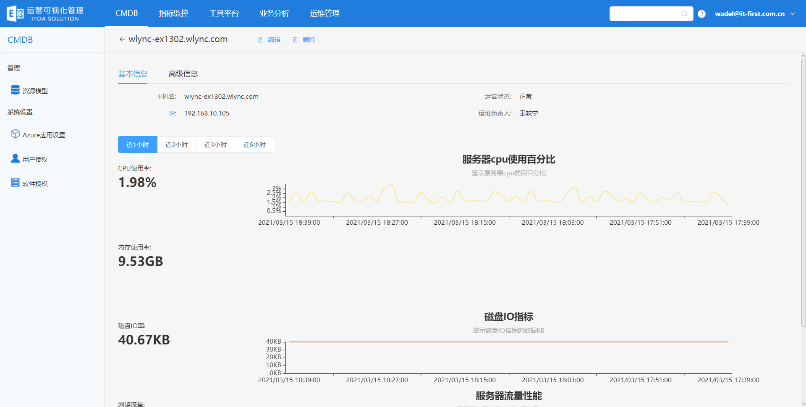This screenshot has height=407, width=806.
Task: Click the IP value 192.168.10.105
Action: [x=207, y=113]
